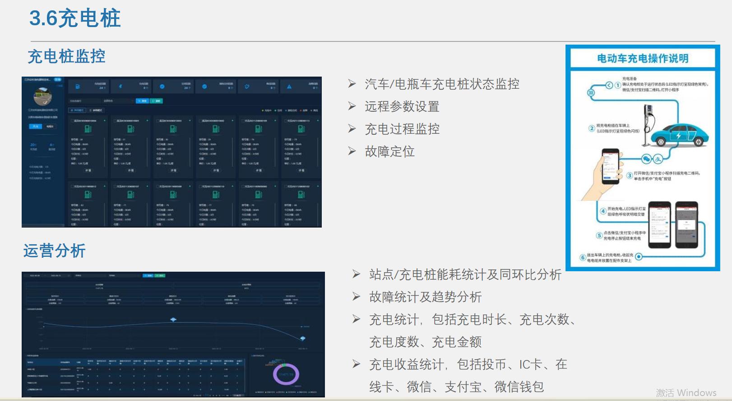Click the green charger icon on the top-row third pile card
Screen dimensions: 732x401
point(173,129)
